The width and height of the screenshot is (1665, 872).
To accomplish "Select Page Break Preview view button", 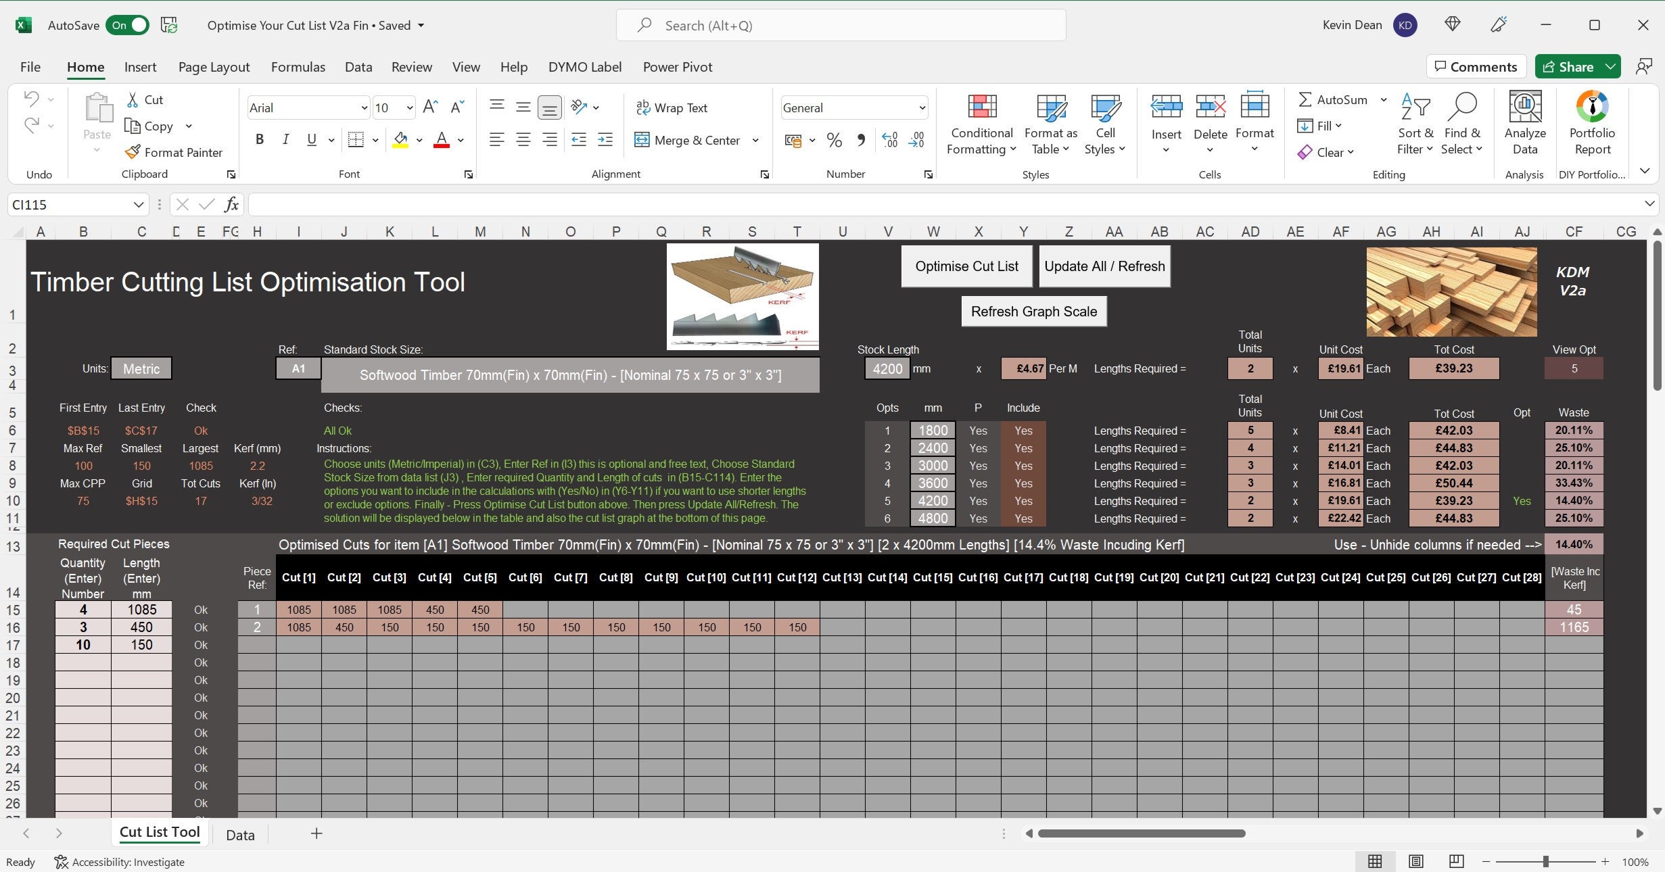I will [1456, 861].
